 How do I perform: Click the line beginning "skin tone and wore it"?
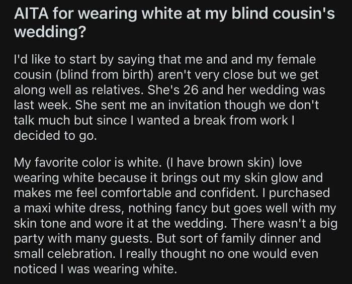point(175,224)
